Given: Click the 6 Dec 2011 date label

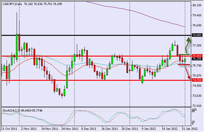Looking at the screenshot, I should 89,129.
